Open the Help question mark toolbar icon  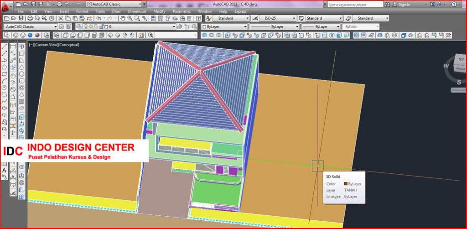pos(198,18)
